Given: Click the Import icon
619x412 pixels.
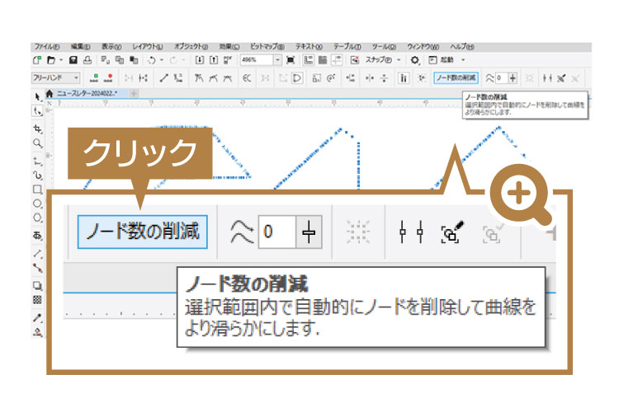Looking at the screenshot, I should 200,60.
